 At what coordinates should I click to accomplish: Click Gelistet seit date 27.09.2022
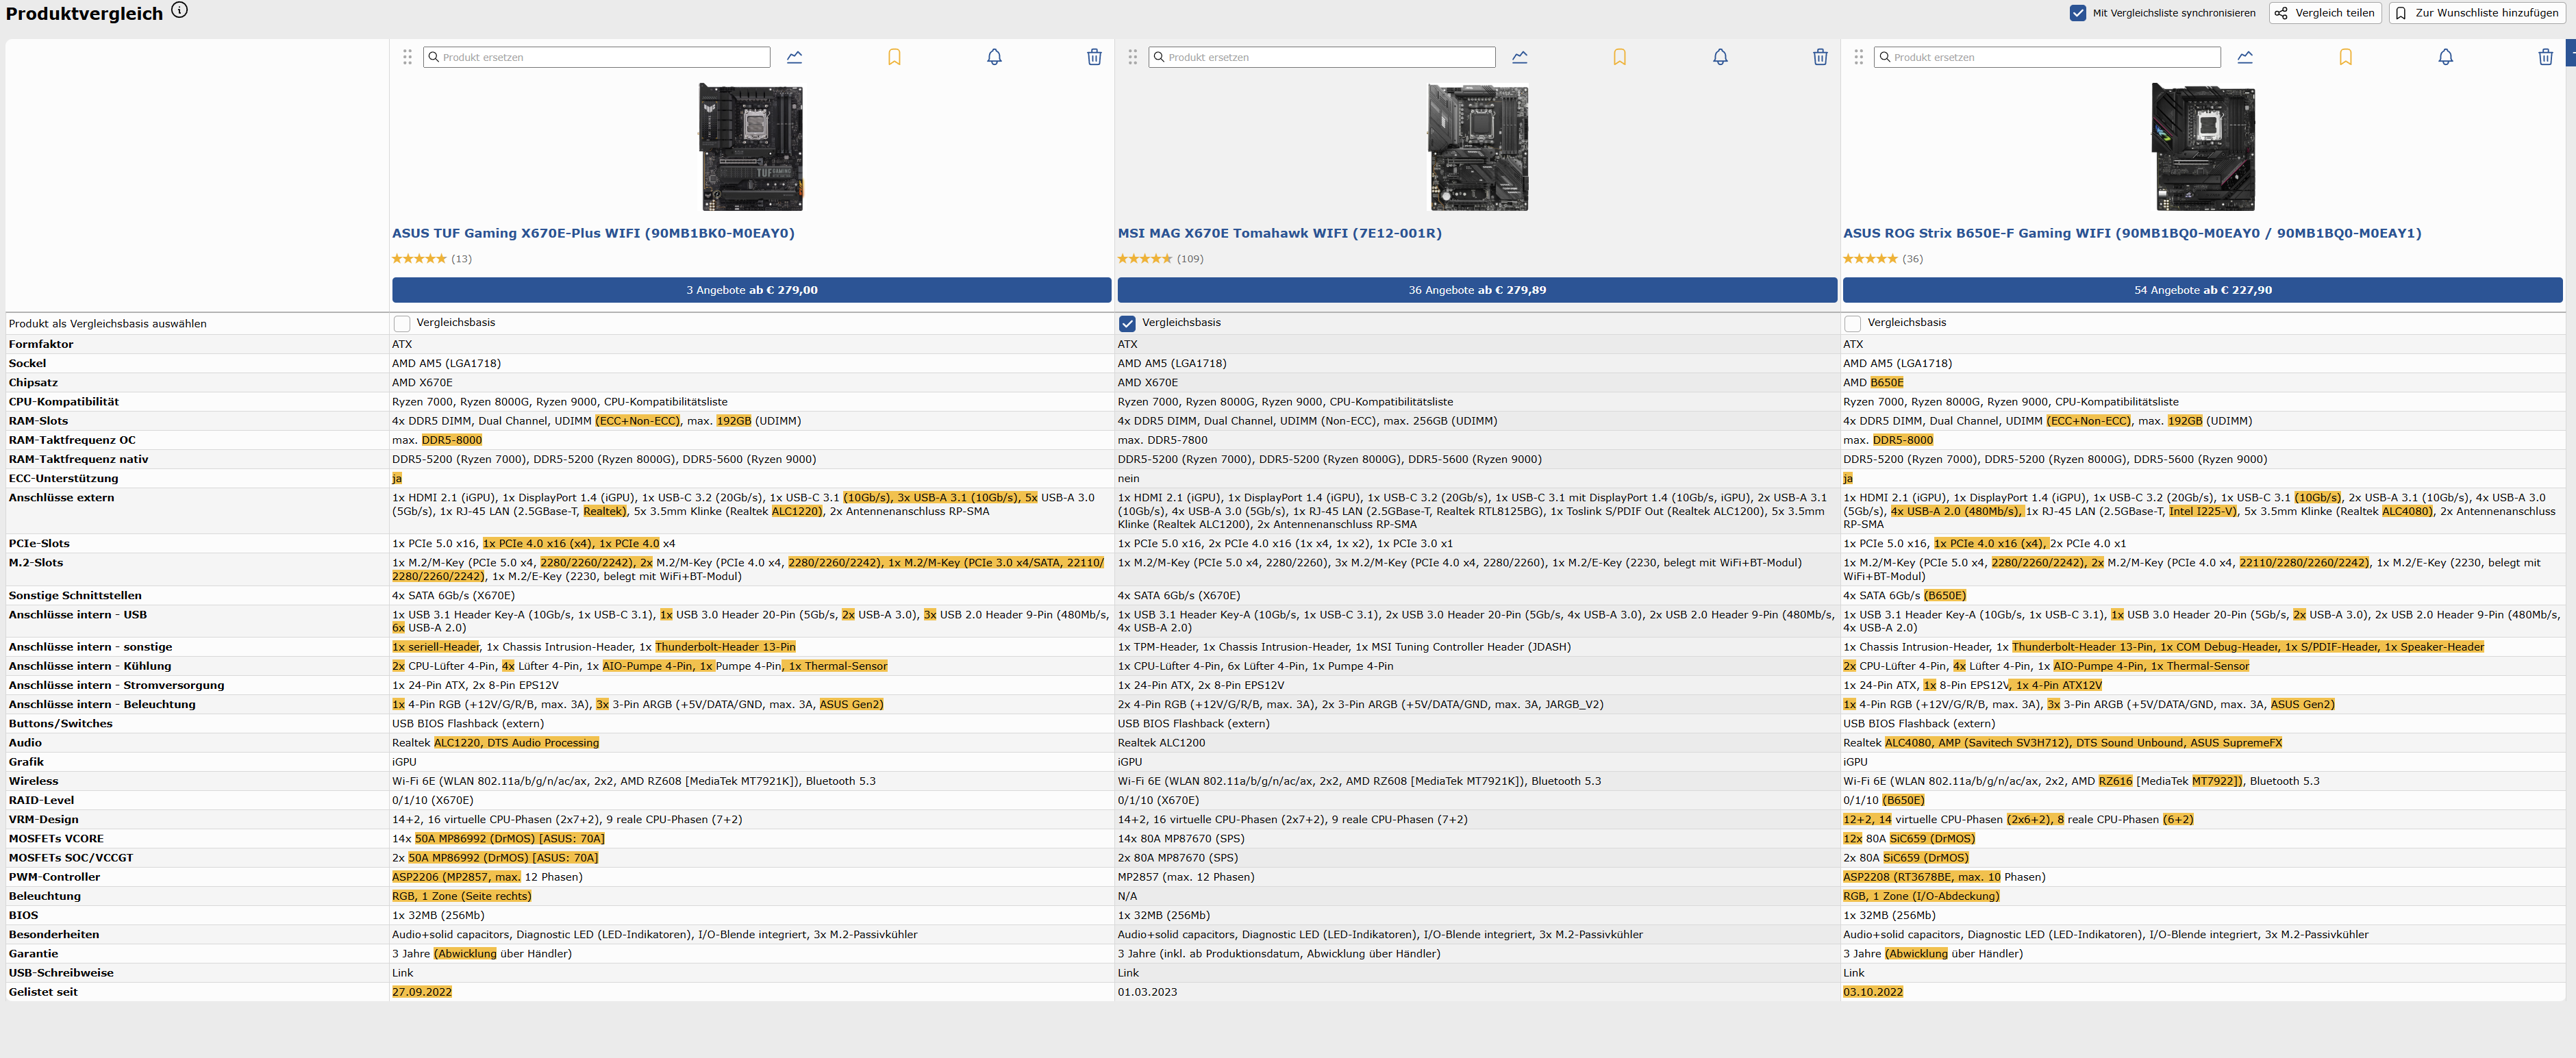click(x=422, y=992)
